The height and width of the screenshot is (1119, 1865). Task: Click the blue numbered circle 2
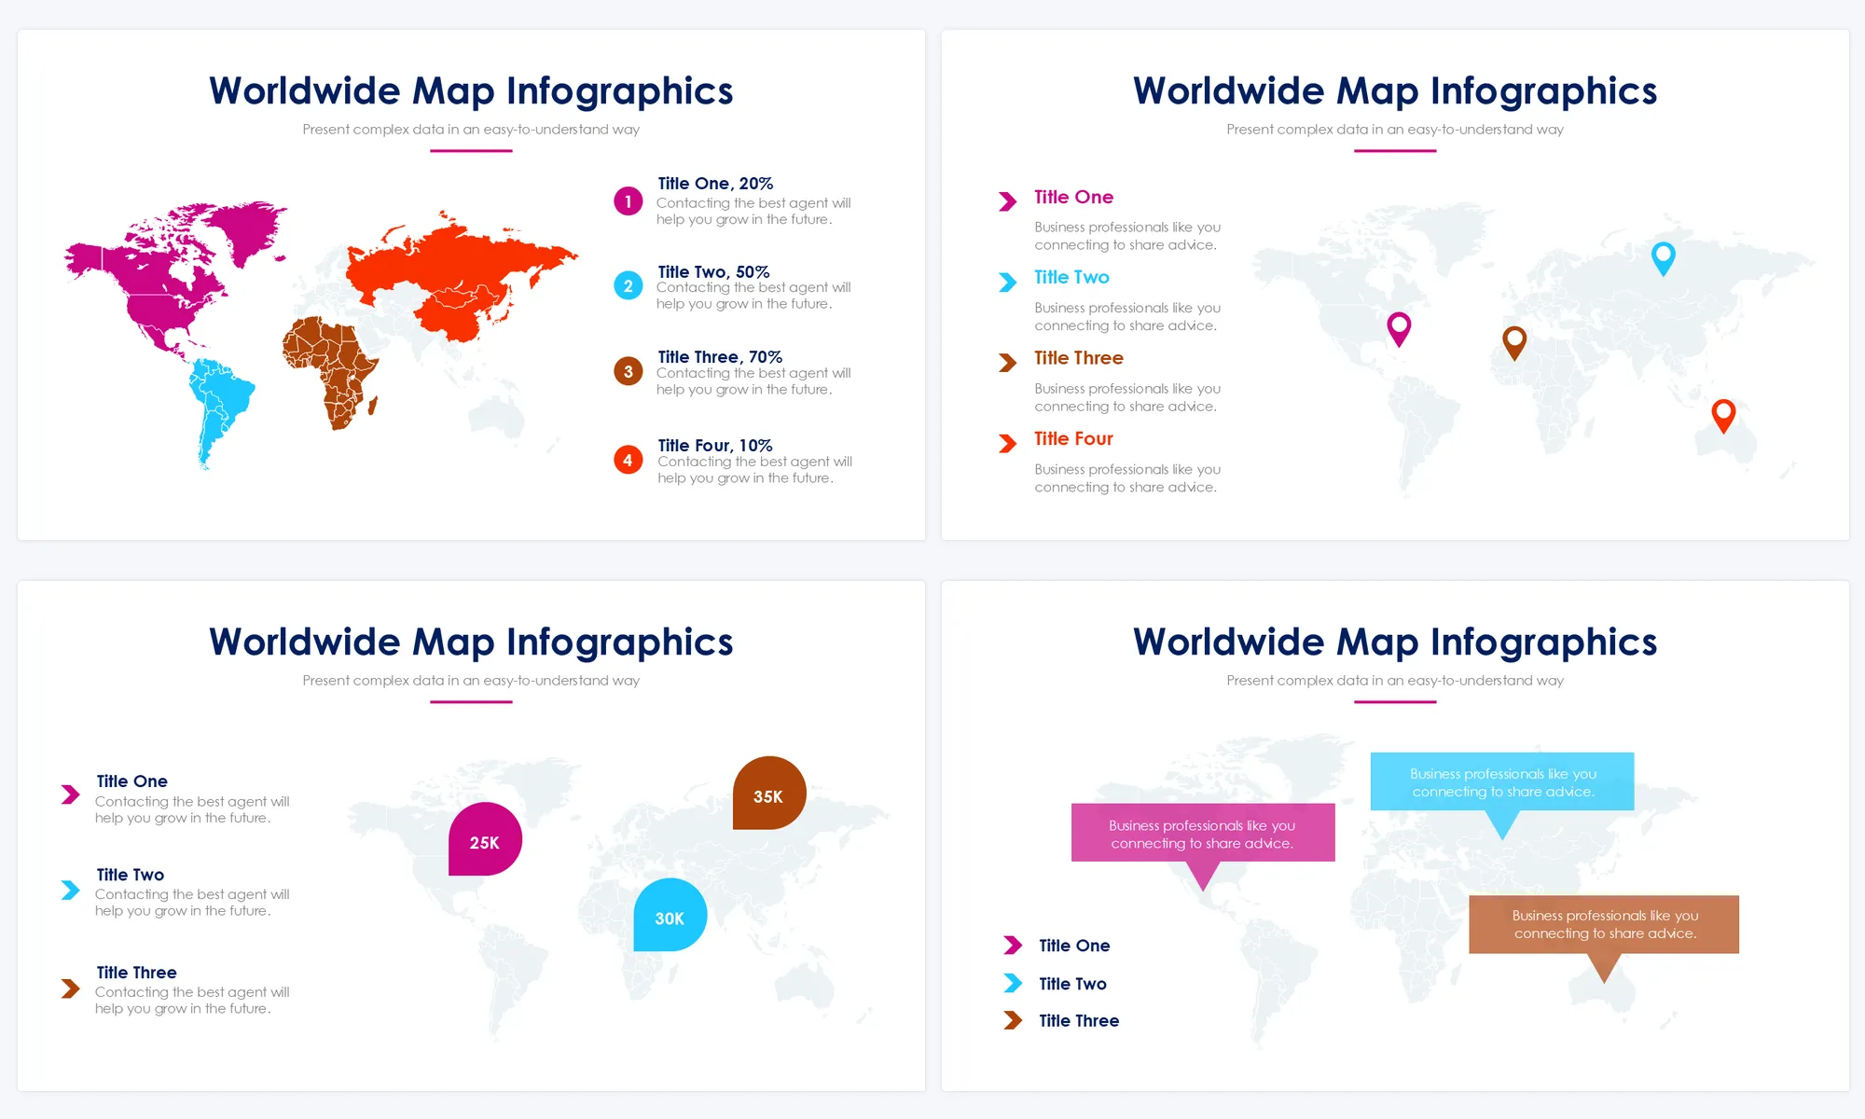pyautogui.click(x=628, y=285)
